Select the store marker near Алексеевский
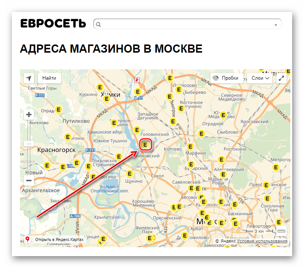This screenshot has width=304, height=268. point(221,160)
